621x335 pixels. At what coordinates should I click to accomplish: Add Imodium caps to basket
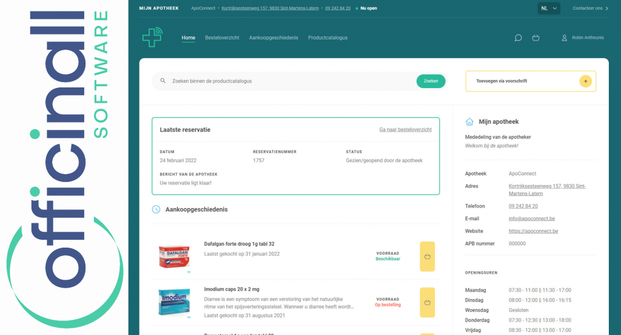(428, 302)
